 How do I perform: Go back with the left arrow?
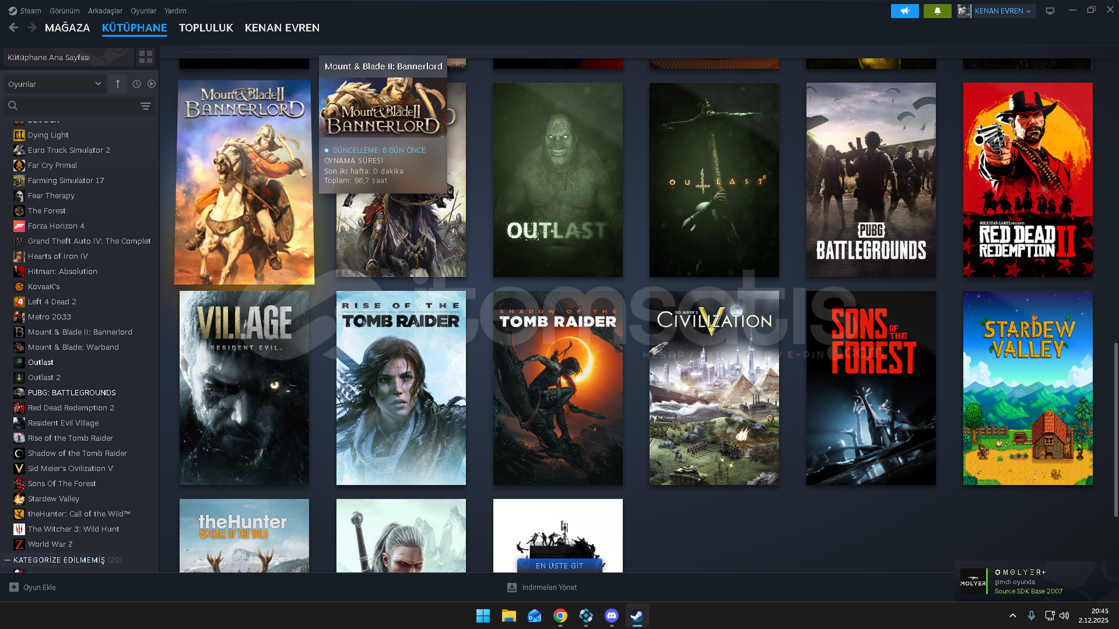(13, 27)
